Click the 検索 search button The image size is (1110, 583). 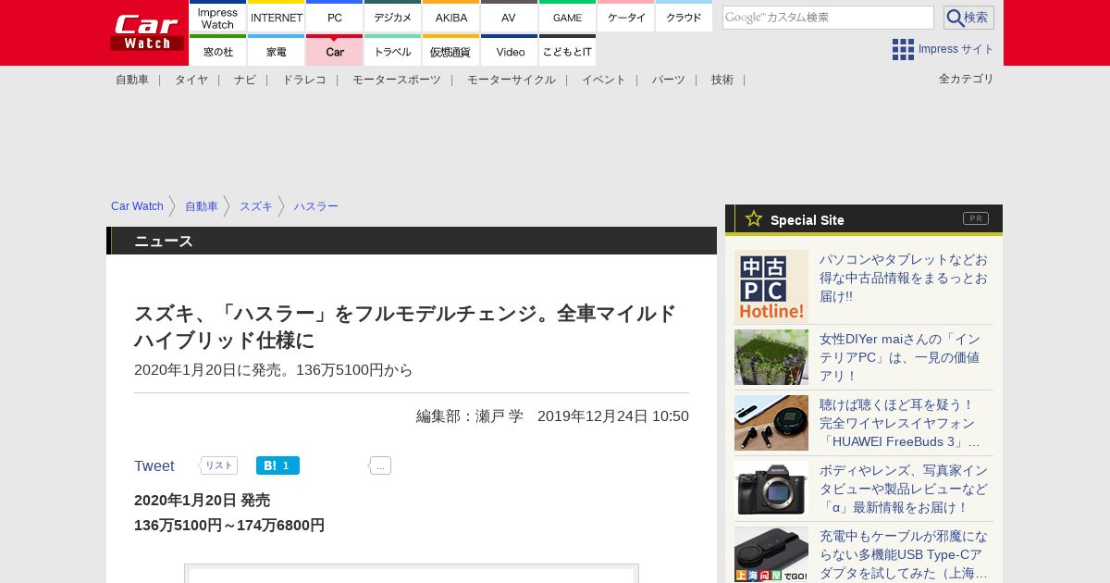pyautogui.click(x=968, y=18)
